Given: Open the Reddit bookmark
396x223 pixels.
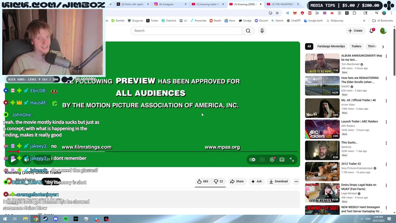Looking at the screenshot, I should 215,21.
